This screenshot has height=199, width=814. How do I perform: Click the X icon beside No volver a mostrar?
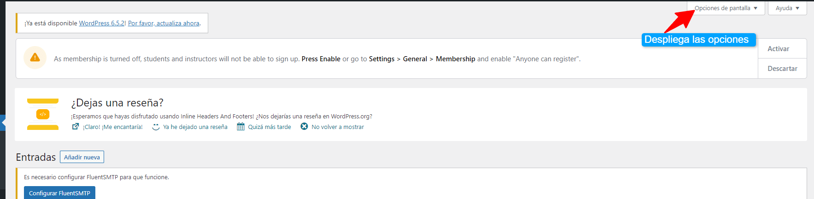coord(304,126)
